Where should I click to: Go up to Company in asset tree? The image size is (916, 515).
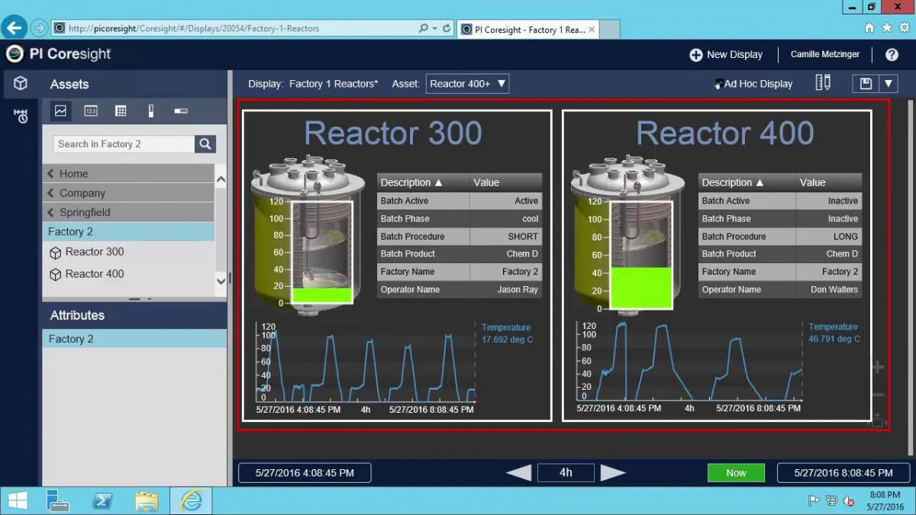point(128,193)
